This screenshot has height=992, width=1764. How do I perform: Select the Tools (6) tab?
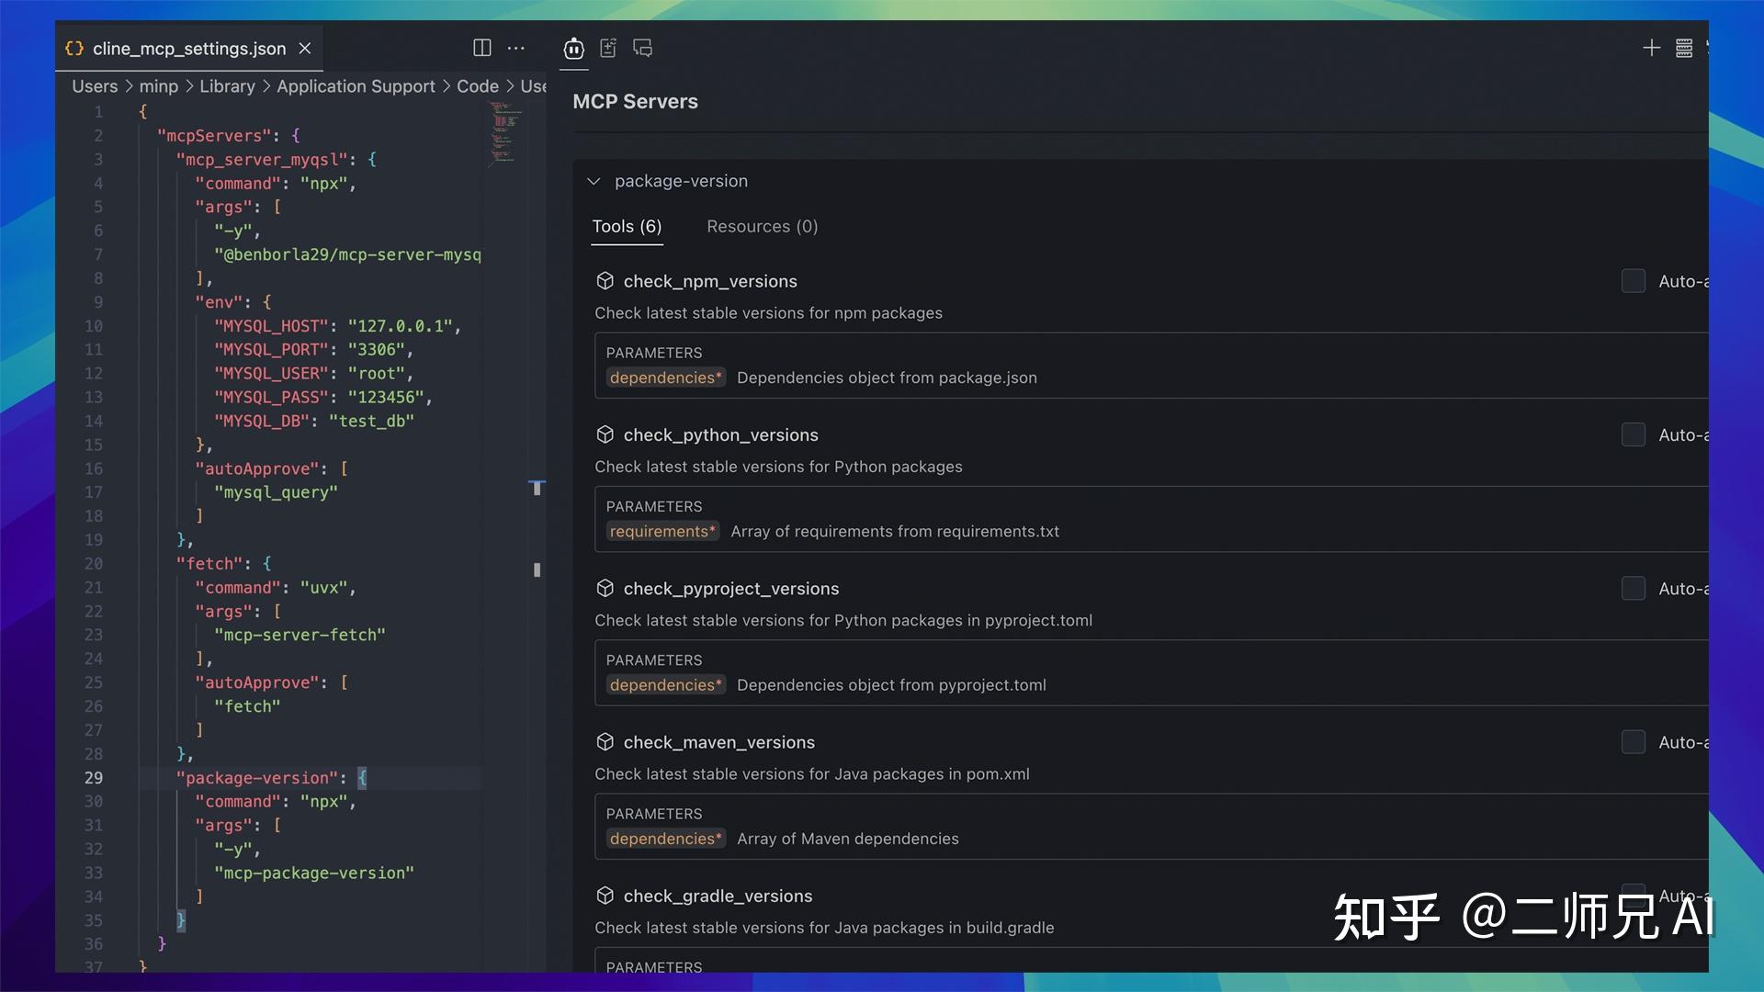(627, 226)
